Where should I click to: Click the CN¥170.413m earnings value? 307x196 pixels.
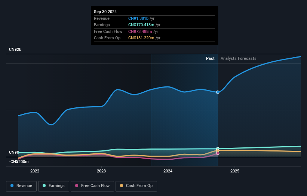(x=141, y=25)
